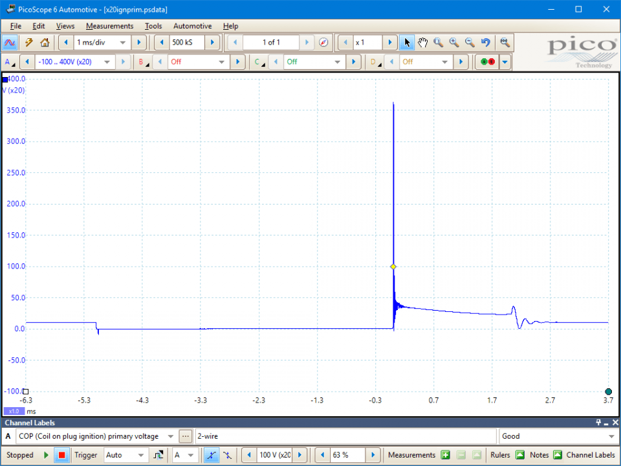Viewport: 621px width, 466px height.
Task: Select falling edge trigger direction
Action: coord(227,455)
